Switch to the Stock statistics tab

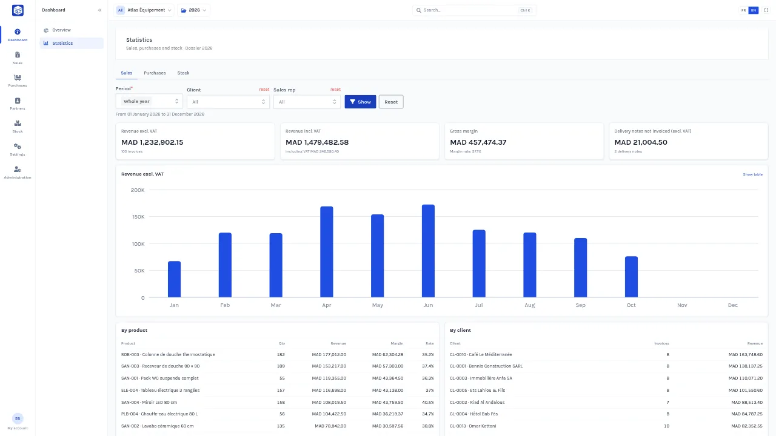[183, 73]
